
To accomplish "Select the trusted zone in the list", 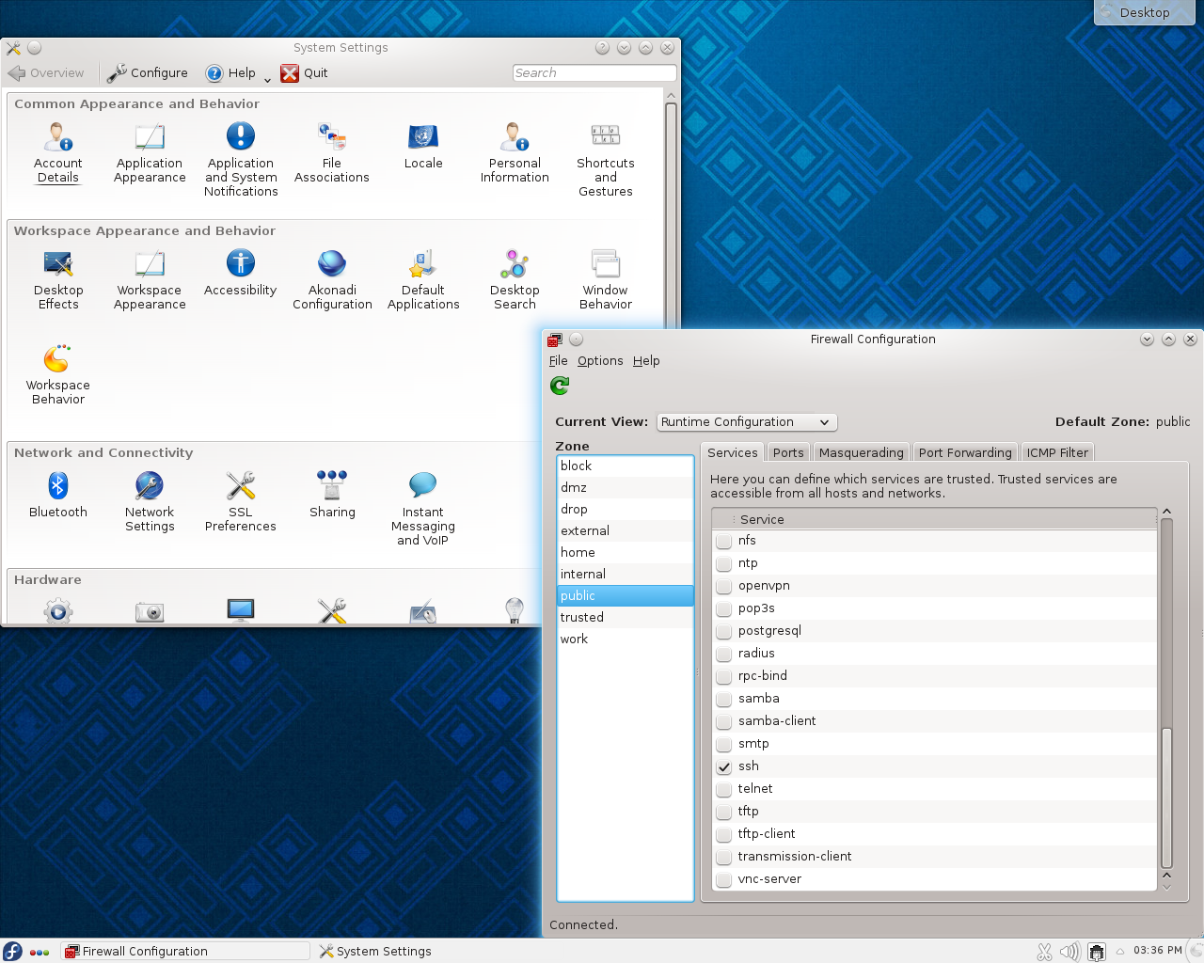I will pyautogui.click(x=625, y=618).
